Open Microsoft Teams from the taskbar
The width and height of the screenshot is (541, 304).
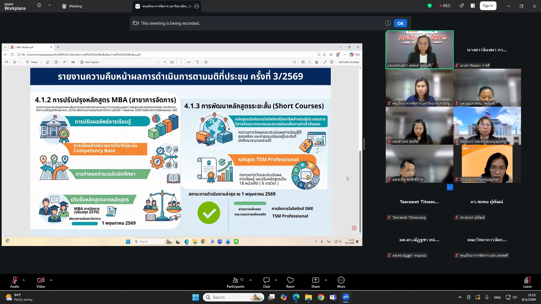333,297
